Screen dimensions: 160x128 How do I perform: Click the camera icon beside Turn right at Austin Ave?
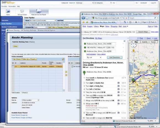click(118, 83)
